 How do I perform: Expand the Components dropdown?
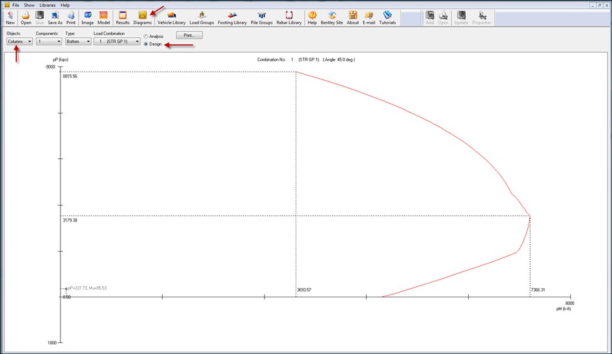(49, 41)
